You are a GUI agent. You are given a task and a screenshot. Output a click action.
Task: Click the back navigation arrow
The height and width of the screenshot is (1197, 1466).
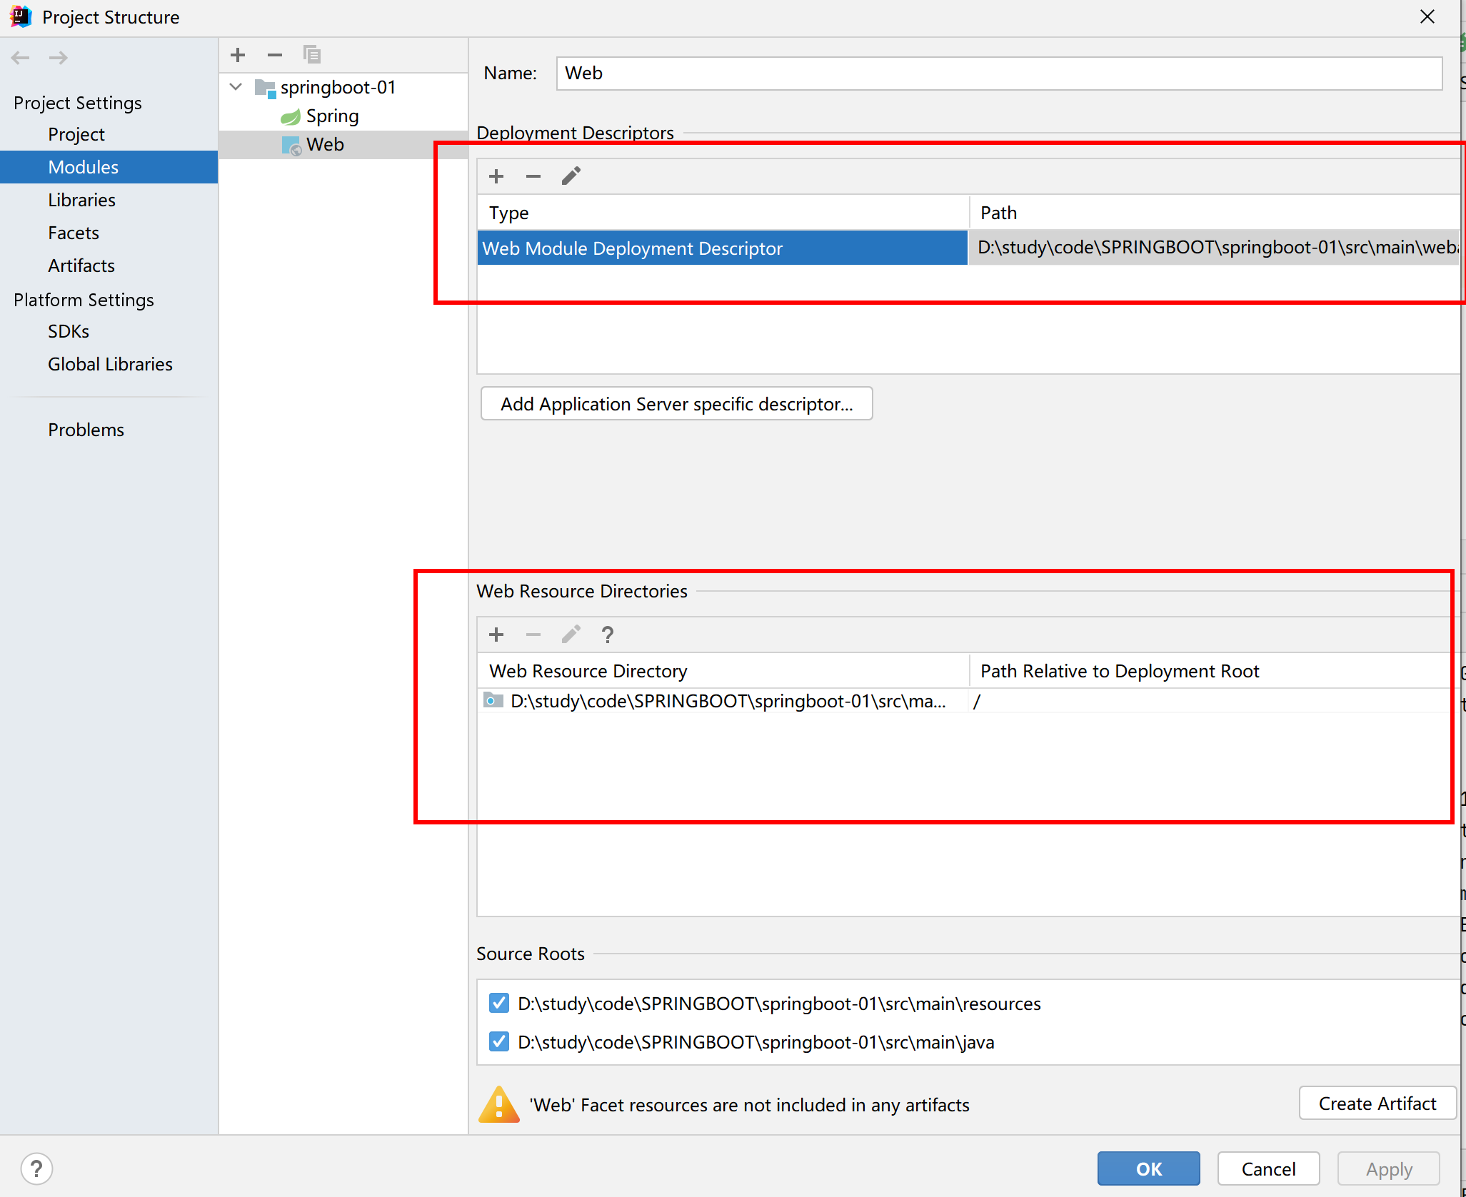click(21, 58)
